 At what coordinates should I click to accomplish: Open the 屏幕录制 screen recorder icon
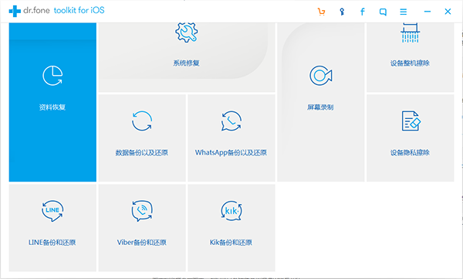[321, 76]
